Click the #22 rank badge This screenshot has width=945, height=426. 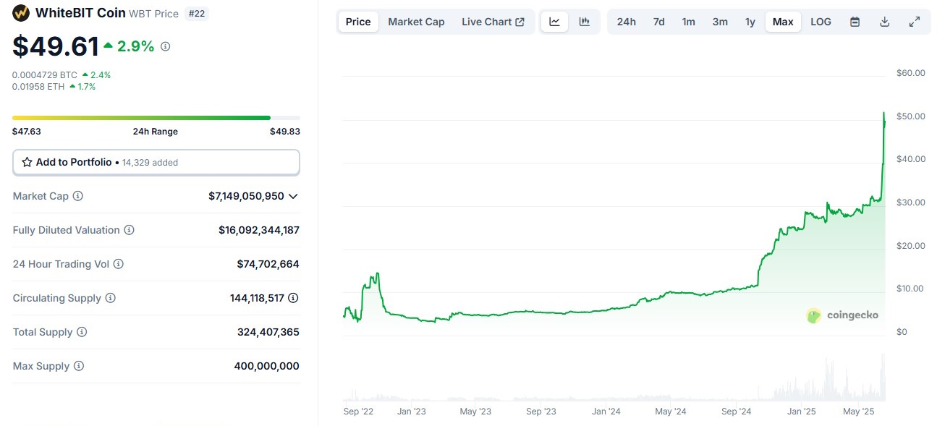point(197,13)
